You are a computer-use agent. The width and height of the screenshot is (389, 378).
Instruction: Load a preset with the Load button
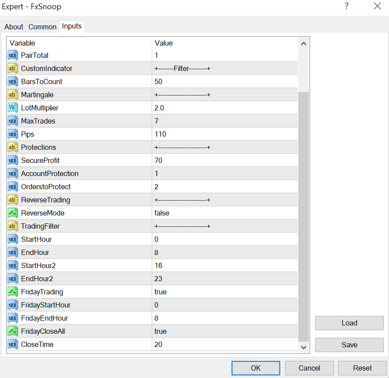(349, 323)
